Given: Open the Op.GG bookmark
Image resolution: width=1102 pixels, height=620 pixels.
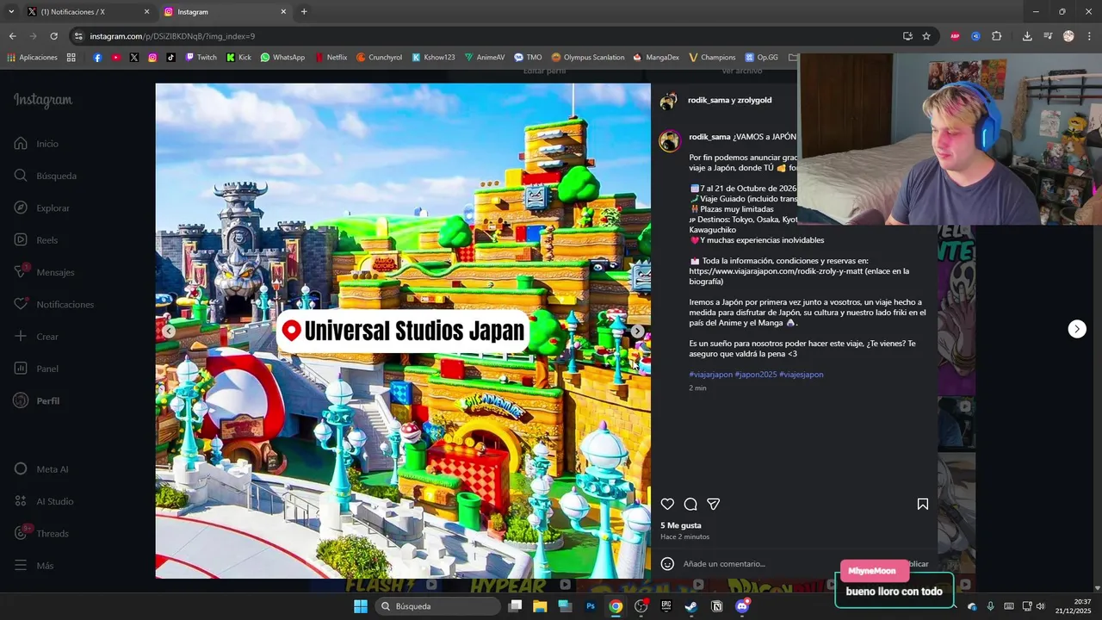Looking at the screenshot, I should 761,58.
